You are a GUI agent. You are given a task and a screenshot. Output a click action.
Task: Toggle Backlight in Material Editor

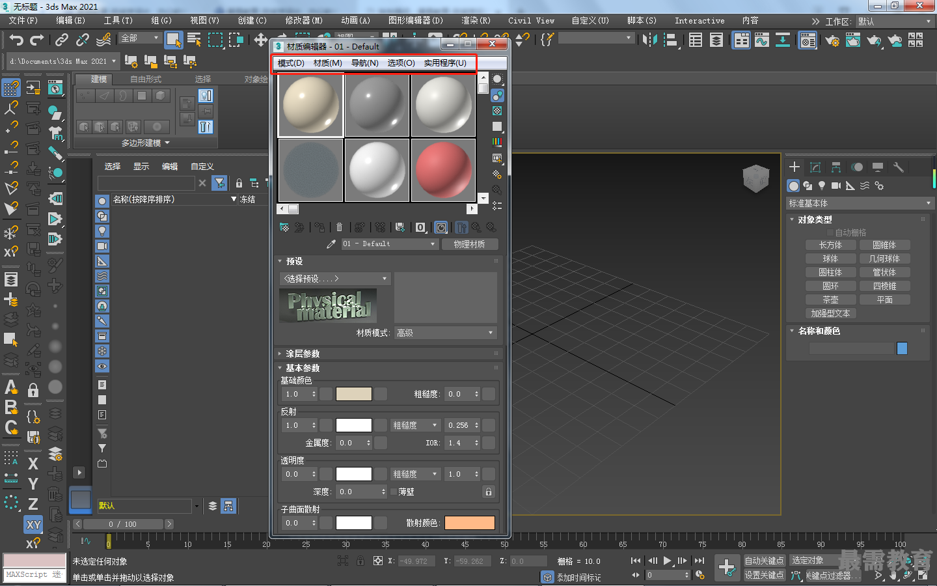(x=497, y=96)
